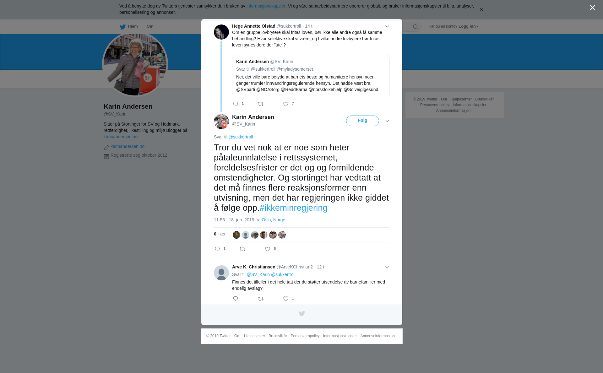
Task: Open the #ikkeminregjering hashtag link
Action: [x=293, y=208]
